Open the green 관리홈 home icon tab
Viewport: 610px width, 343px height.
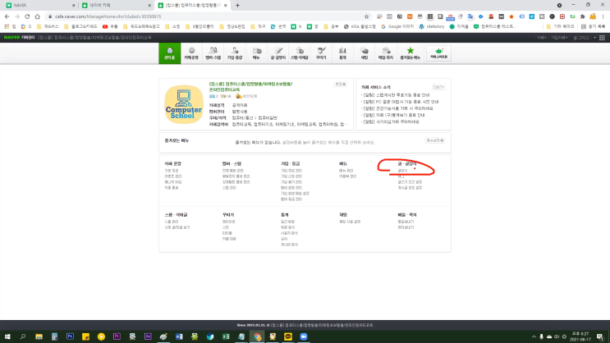coord(170,53)
